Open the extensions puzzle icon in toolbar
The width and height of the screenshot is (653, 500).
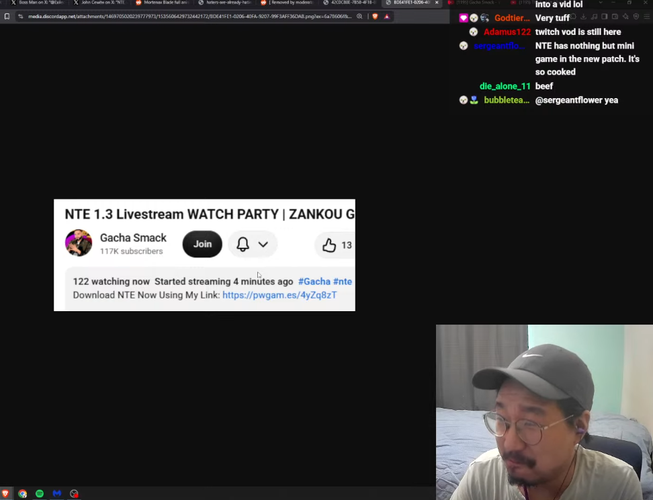(x=573, y=17)
